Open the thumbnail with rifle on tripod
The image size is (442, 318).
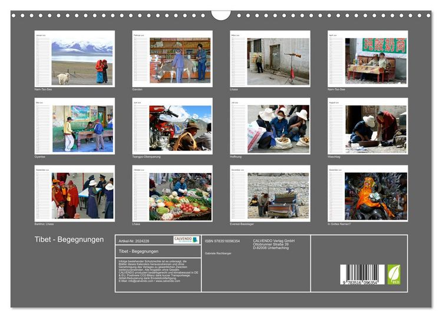[270, 59]
